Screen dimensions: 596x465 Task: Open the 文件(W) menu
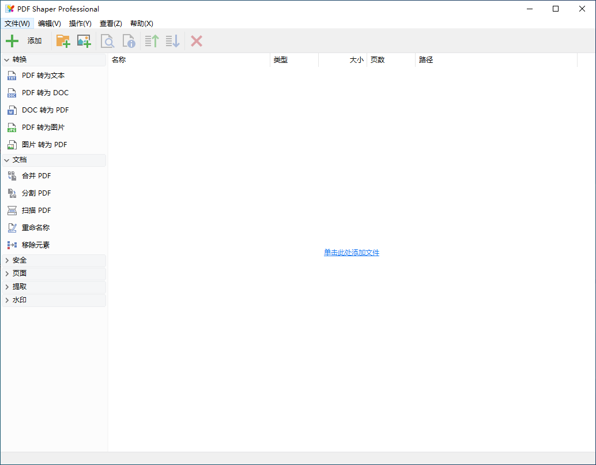click(17, 24)
